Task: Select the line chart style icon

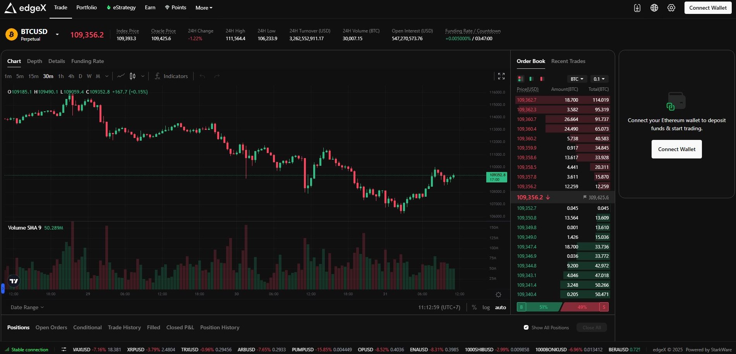Action: pos(121,76)
